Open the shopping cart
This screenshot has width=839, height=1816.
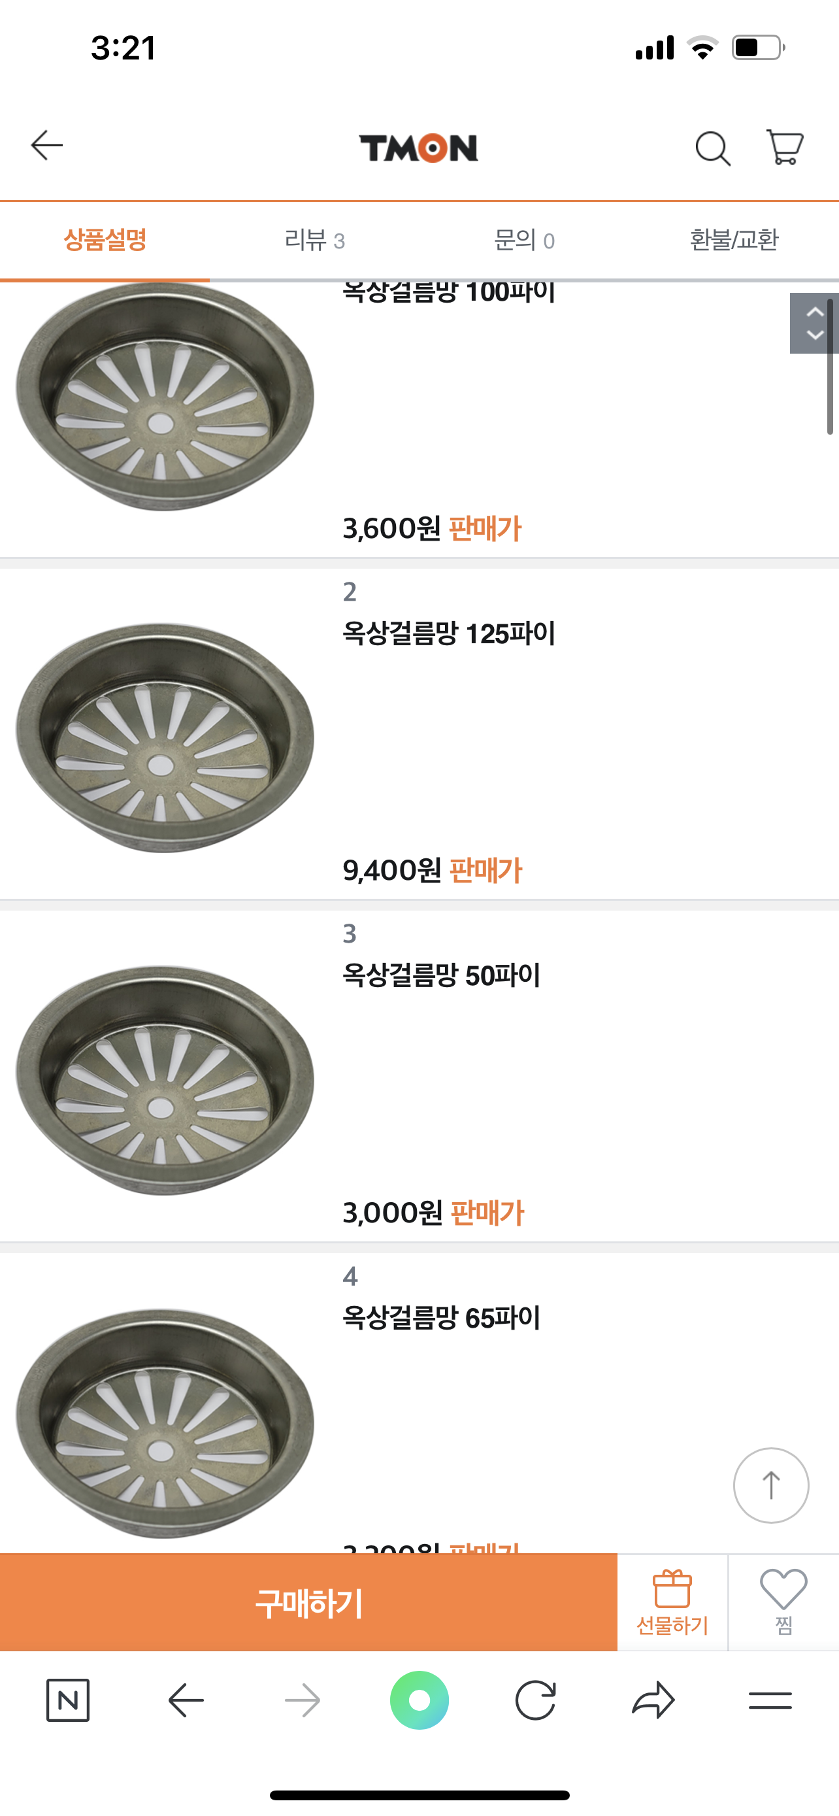pyautogui.click(x=784, y=147)
